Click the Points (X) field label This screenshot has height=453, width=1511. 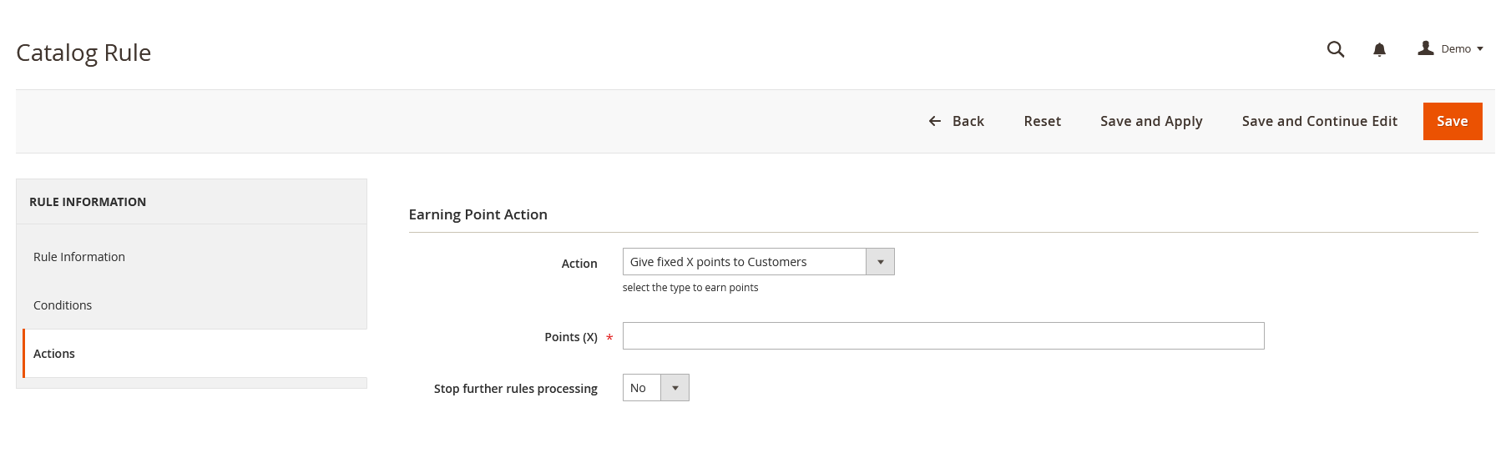click(570, 337)
